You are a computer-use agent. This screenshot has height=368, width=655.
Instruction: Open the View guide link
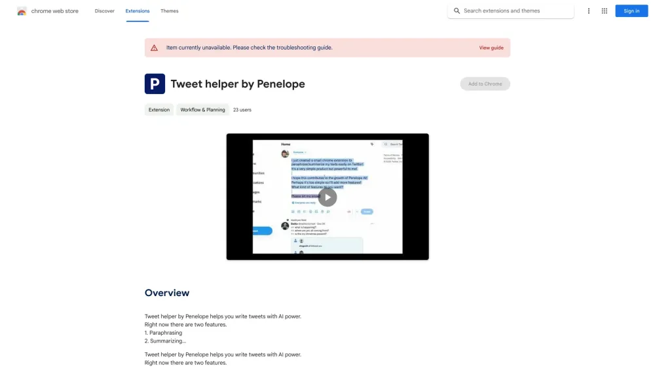click(x=491, y=48)
